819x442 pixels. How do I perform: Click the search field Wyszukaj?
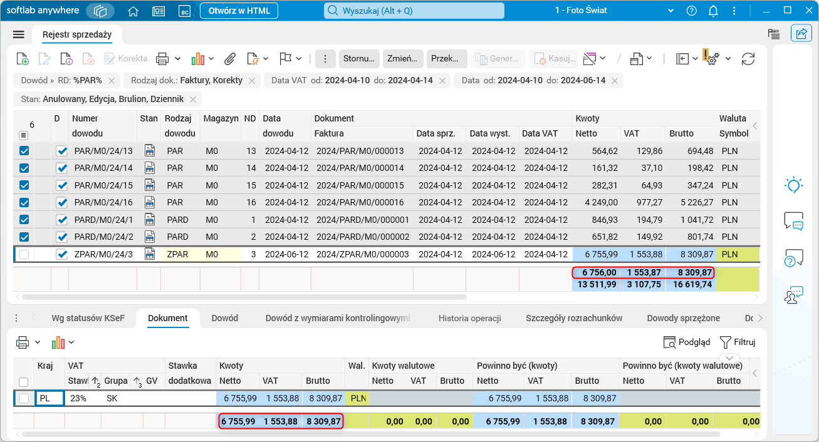414,11
